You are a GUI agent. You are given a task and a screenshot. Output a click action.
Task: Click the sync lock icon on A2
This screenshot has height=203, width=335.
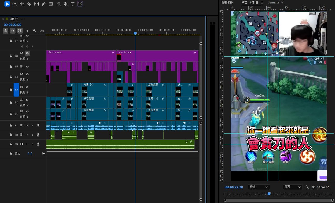pyautogui.click(x=22, y=135)
